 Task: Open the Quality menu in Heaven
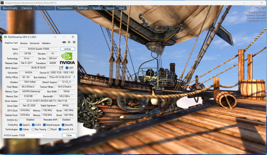pyautogui.click(x=97, y=8)
